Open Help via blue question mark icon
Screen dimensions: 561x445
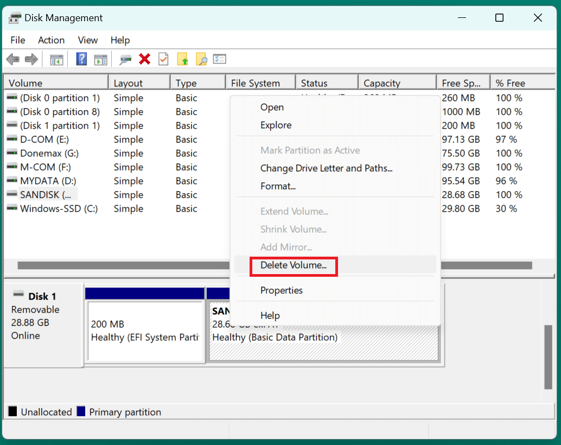pyautogui.click(x=81, y=59)
